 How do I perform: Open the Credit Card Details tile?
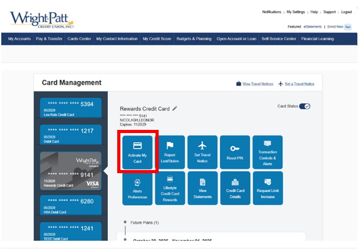pos(235,188)
